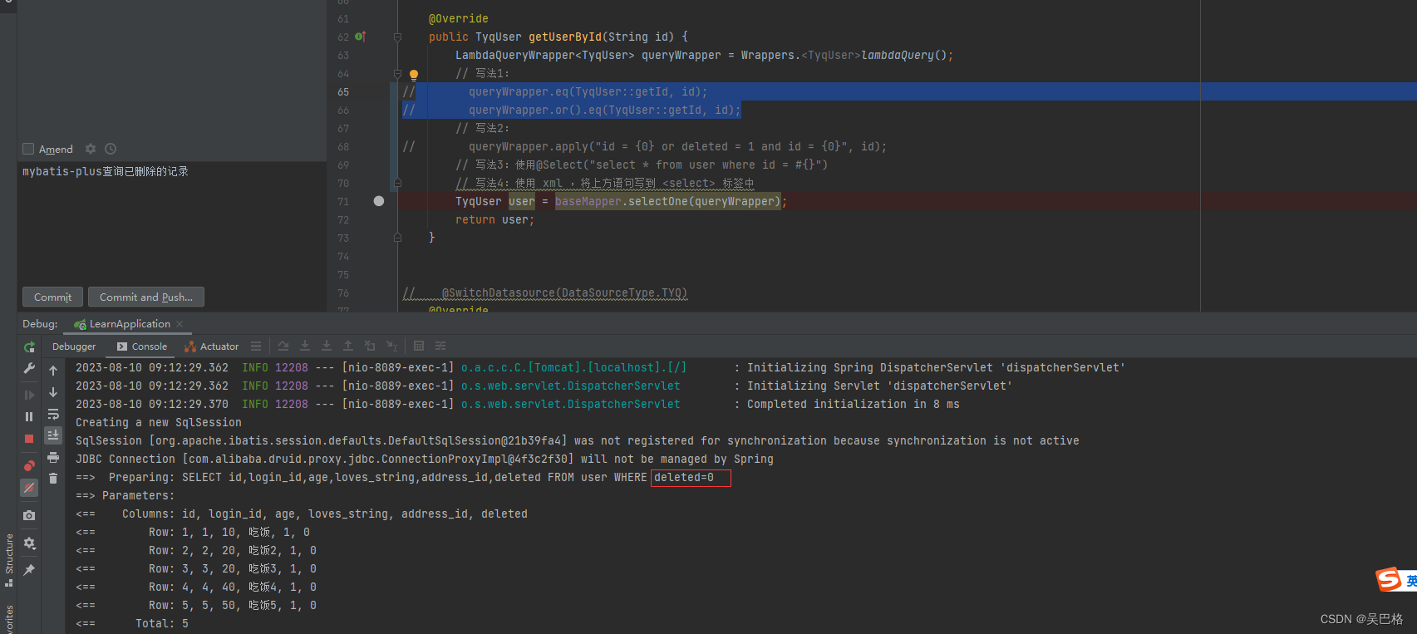Pause the running debug program
Image resolution: width=1417 pixels, height=634 pixels.
click(x=29, y=416)
